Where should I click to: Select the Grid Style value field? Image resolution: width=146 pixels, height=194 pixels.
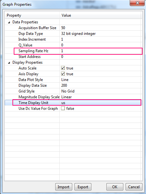coord(100,91)
